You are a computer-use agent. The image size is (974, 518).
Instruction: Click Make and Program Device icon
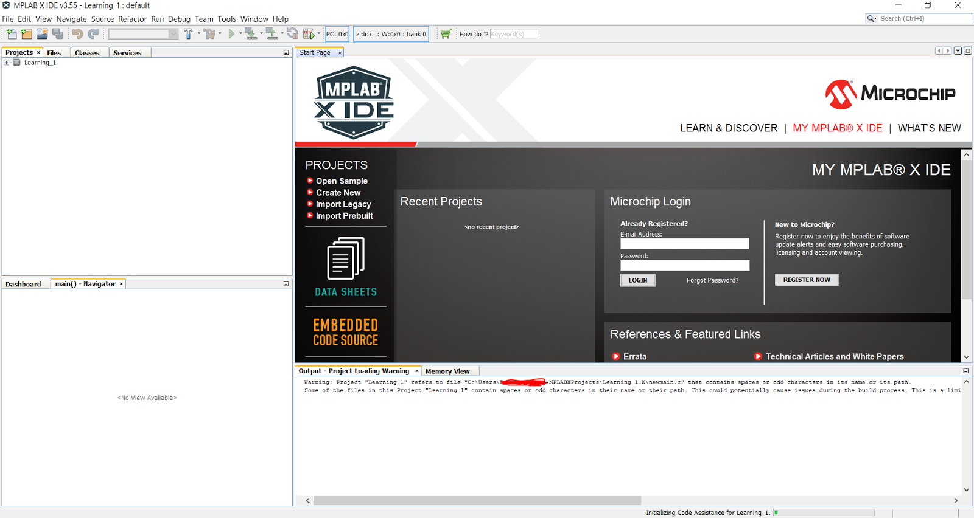251,34
